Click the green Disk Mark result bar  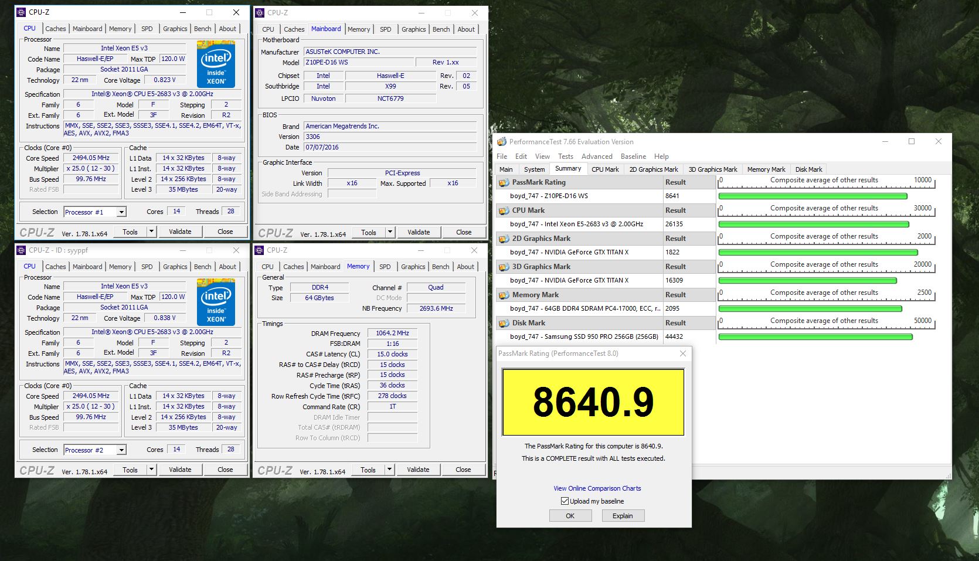pyautogui.click(x=815, y=337)
